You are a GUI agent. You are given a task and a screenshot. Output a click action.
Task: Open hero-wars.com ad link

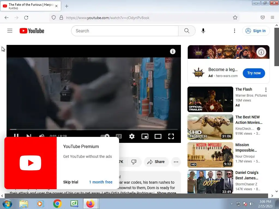point(227,76)
